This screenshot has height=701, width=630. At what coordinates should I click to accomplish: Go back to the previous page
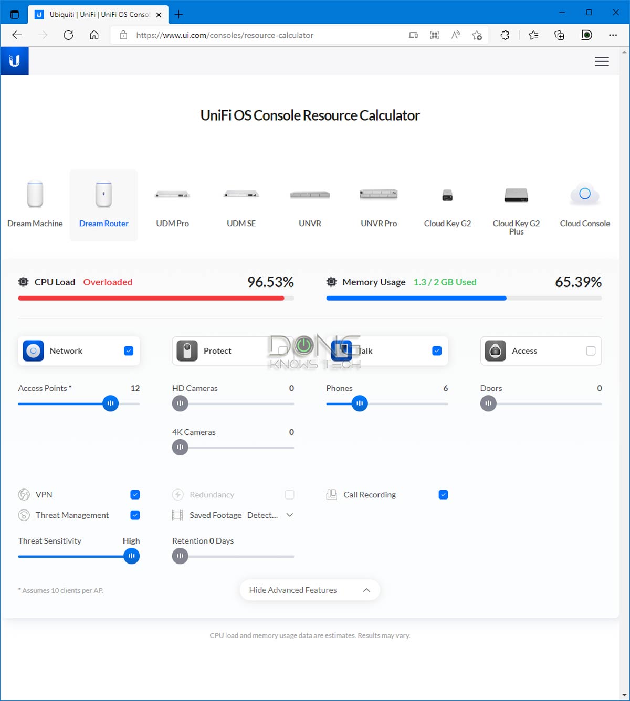17,35
